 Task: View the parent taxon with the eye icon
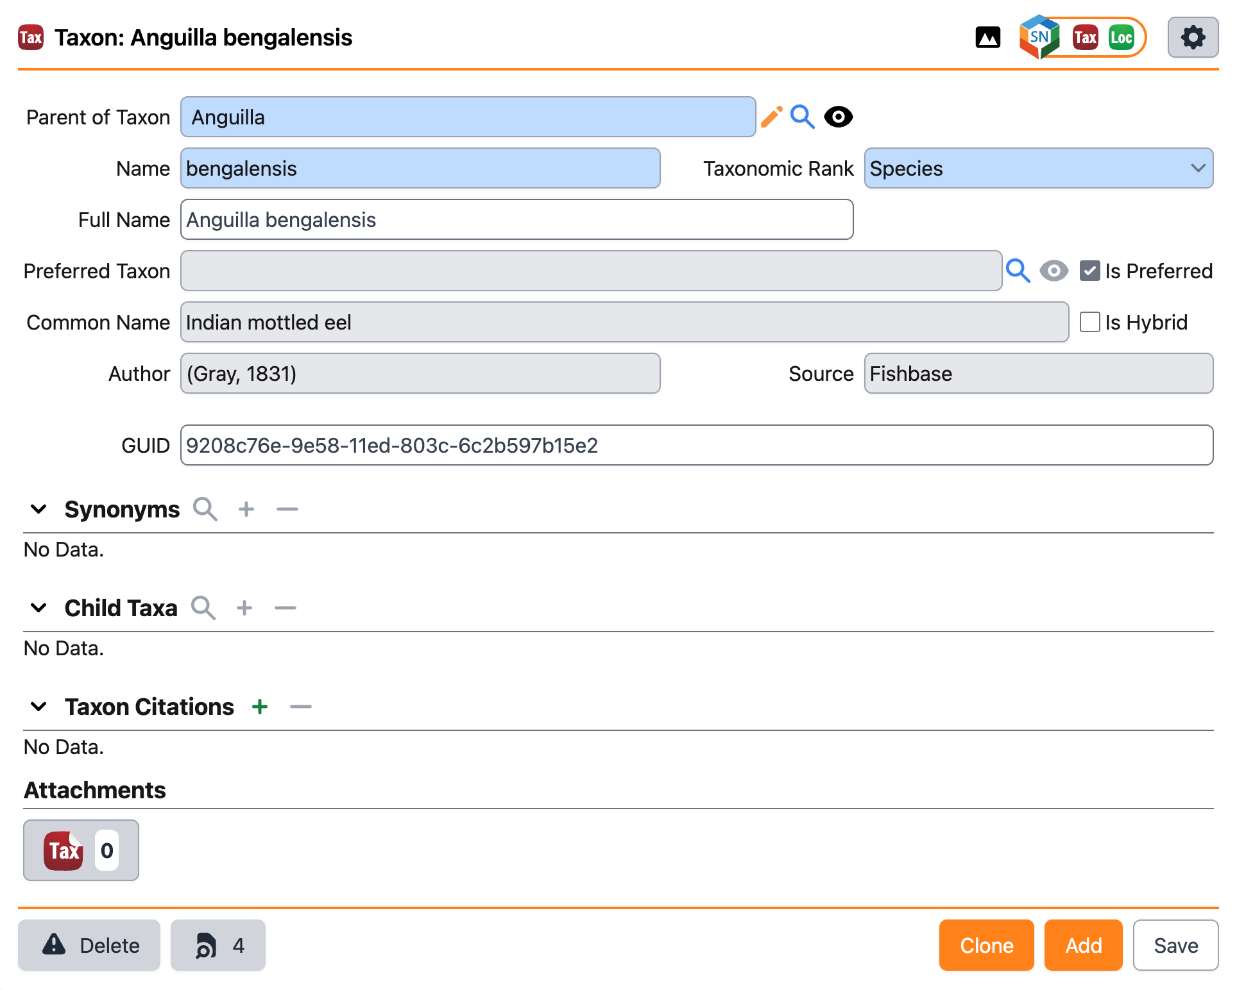(838, 117)
